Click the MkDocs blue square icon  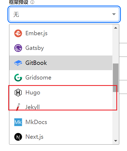18,122
